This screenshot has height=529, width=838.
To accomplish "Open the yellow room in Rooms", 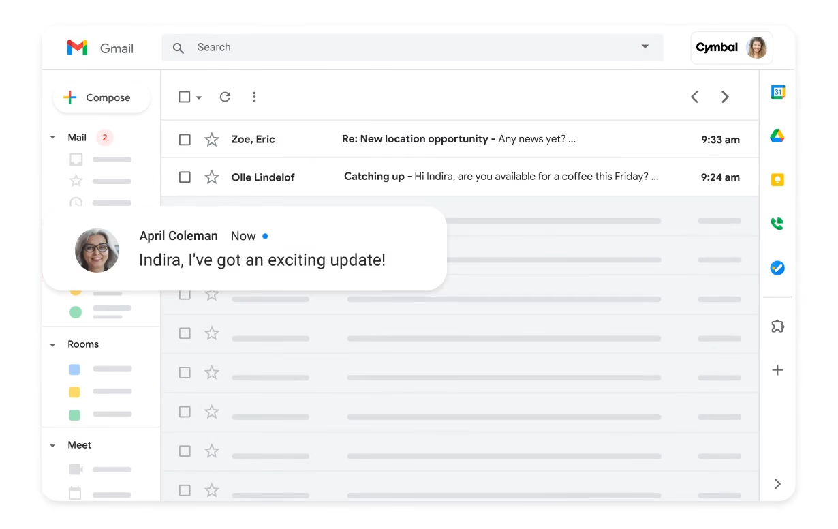I will tap(75, 392).
